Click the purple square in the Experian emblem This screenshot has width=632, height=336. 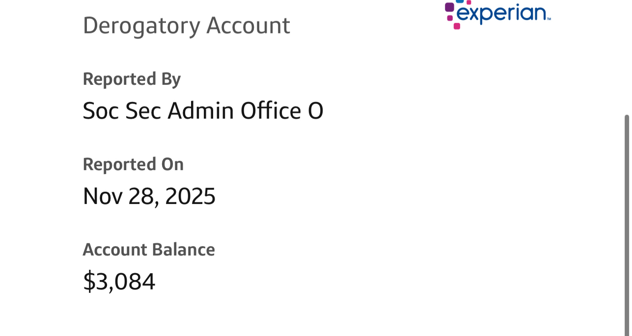[x=449, y=7]
